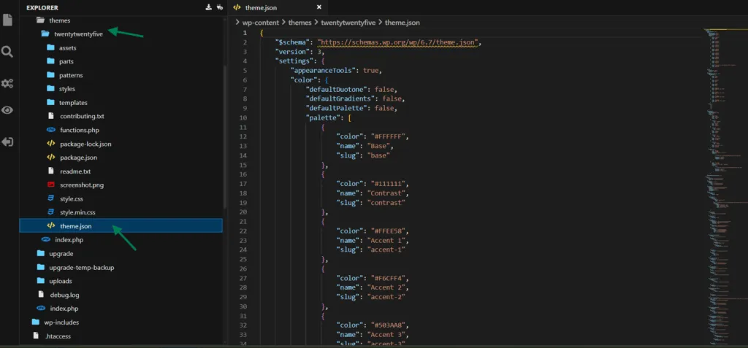Click the JSON icon beside package-lock.json
This screenshot has height=348, width=748.
coord(51,144)
